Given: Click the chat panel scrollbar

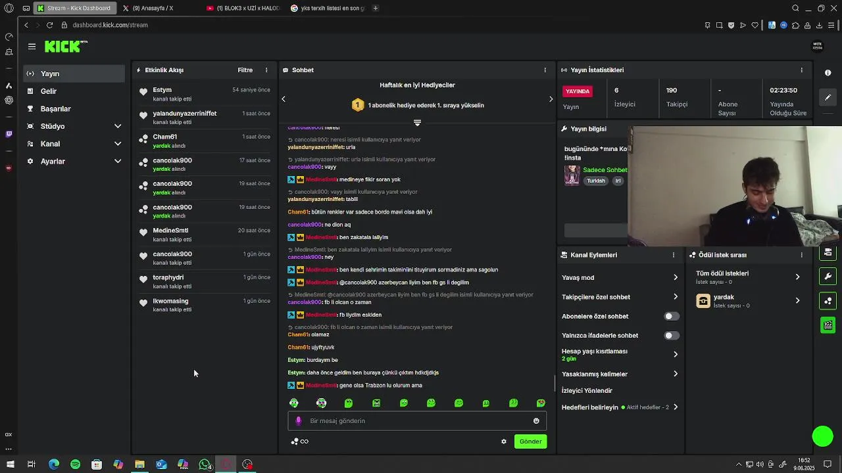Looking at the screenshot, I should pyautogui.click(x=554, y=382).
